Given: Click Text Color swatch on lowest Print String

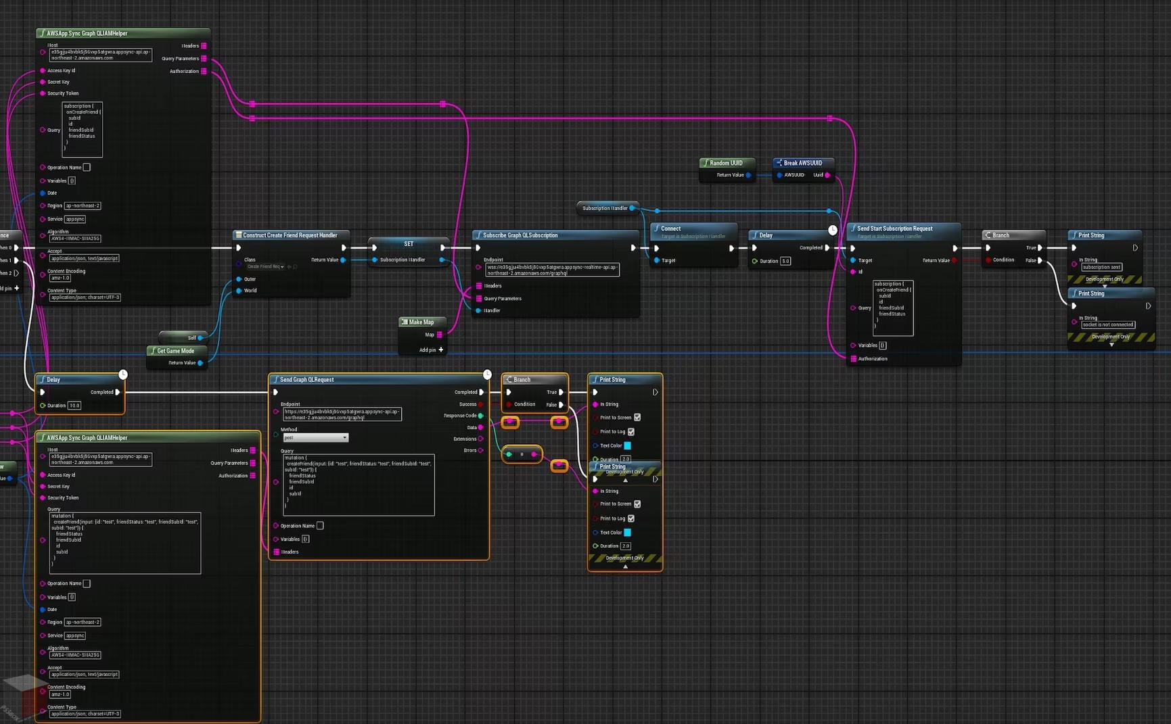Looking at the screenshot, I should click(x=627, y=533).
